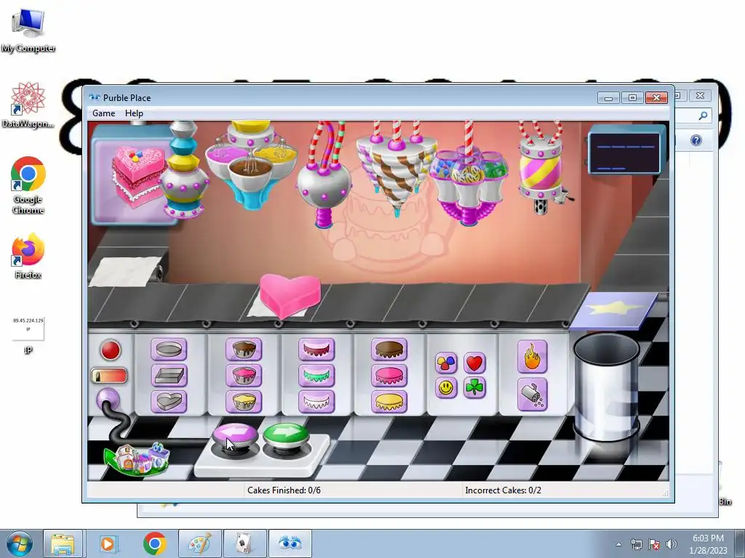The image size is (745, 558).
Task: Add the gumdrops candy decoration
Action: (446, 363)
